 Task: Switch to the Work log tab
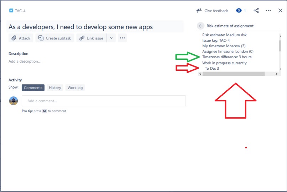75,88
